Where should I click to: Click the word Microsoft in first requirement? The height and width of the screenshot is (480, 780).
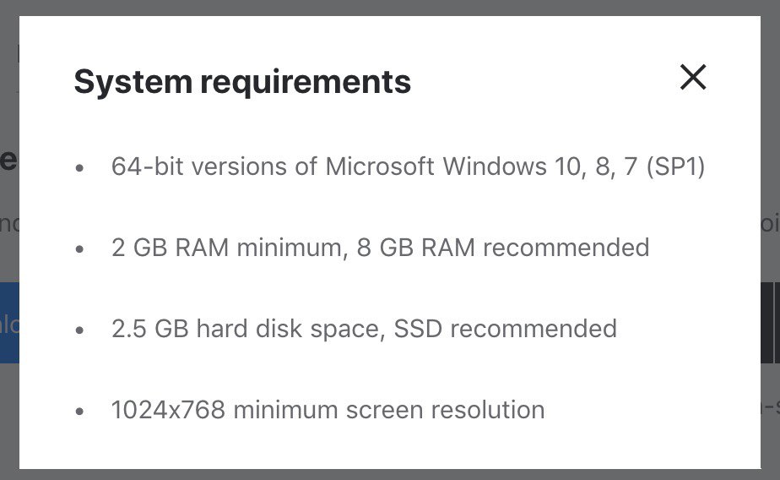380,166
